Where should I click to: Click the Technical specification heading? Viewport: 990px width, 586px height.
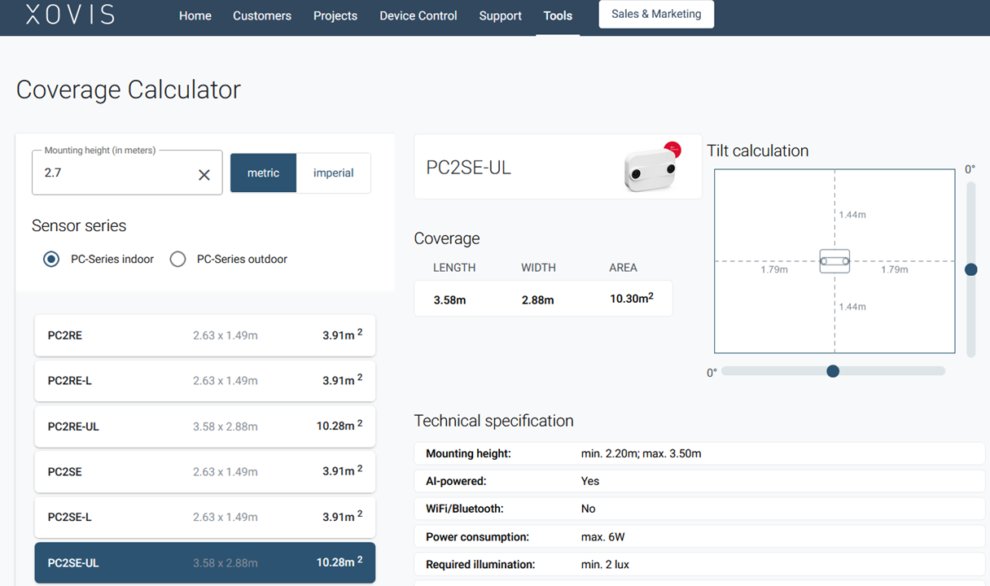494,421
